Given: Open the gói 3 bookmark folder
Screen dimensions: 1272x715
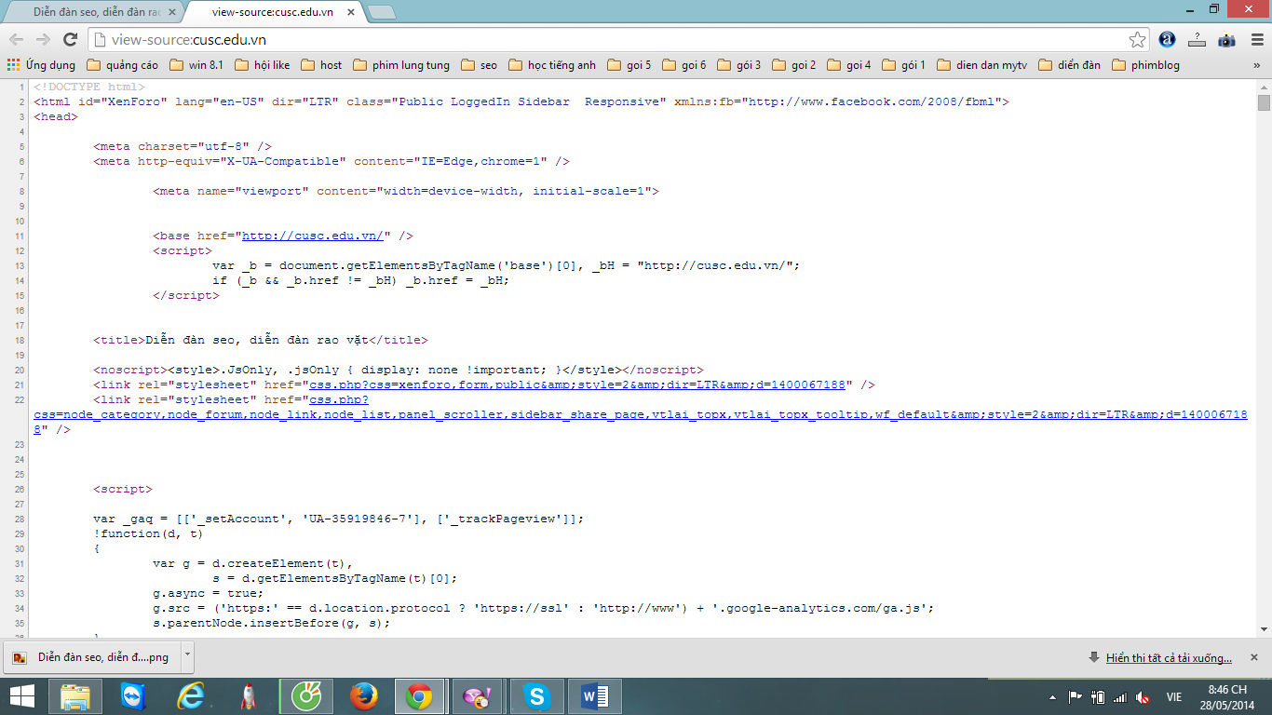Looking at the screenshot, I should coord(738,65).
